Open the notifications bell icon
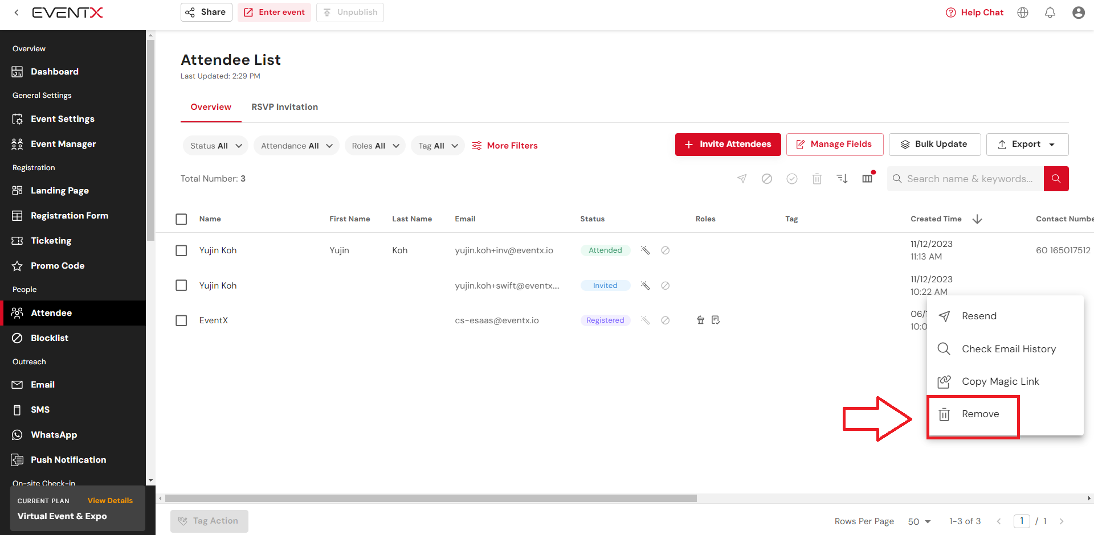 [x=1050, y=13]
